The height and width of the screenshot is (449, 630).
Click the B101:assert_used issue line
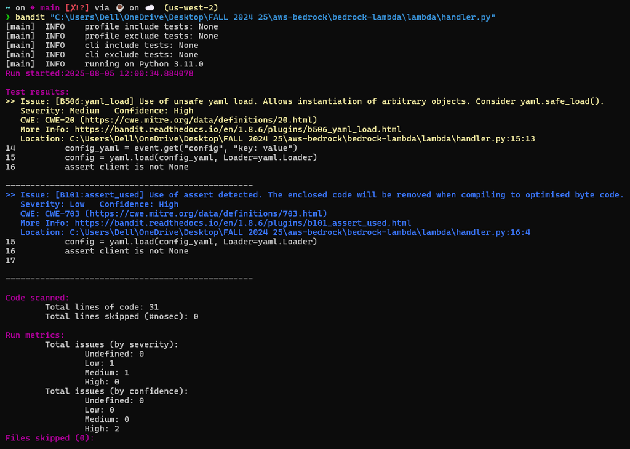tap(314, 195)
